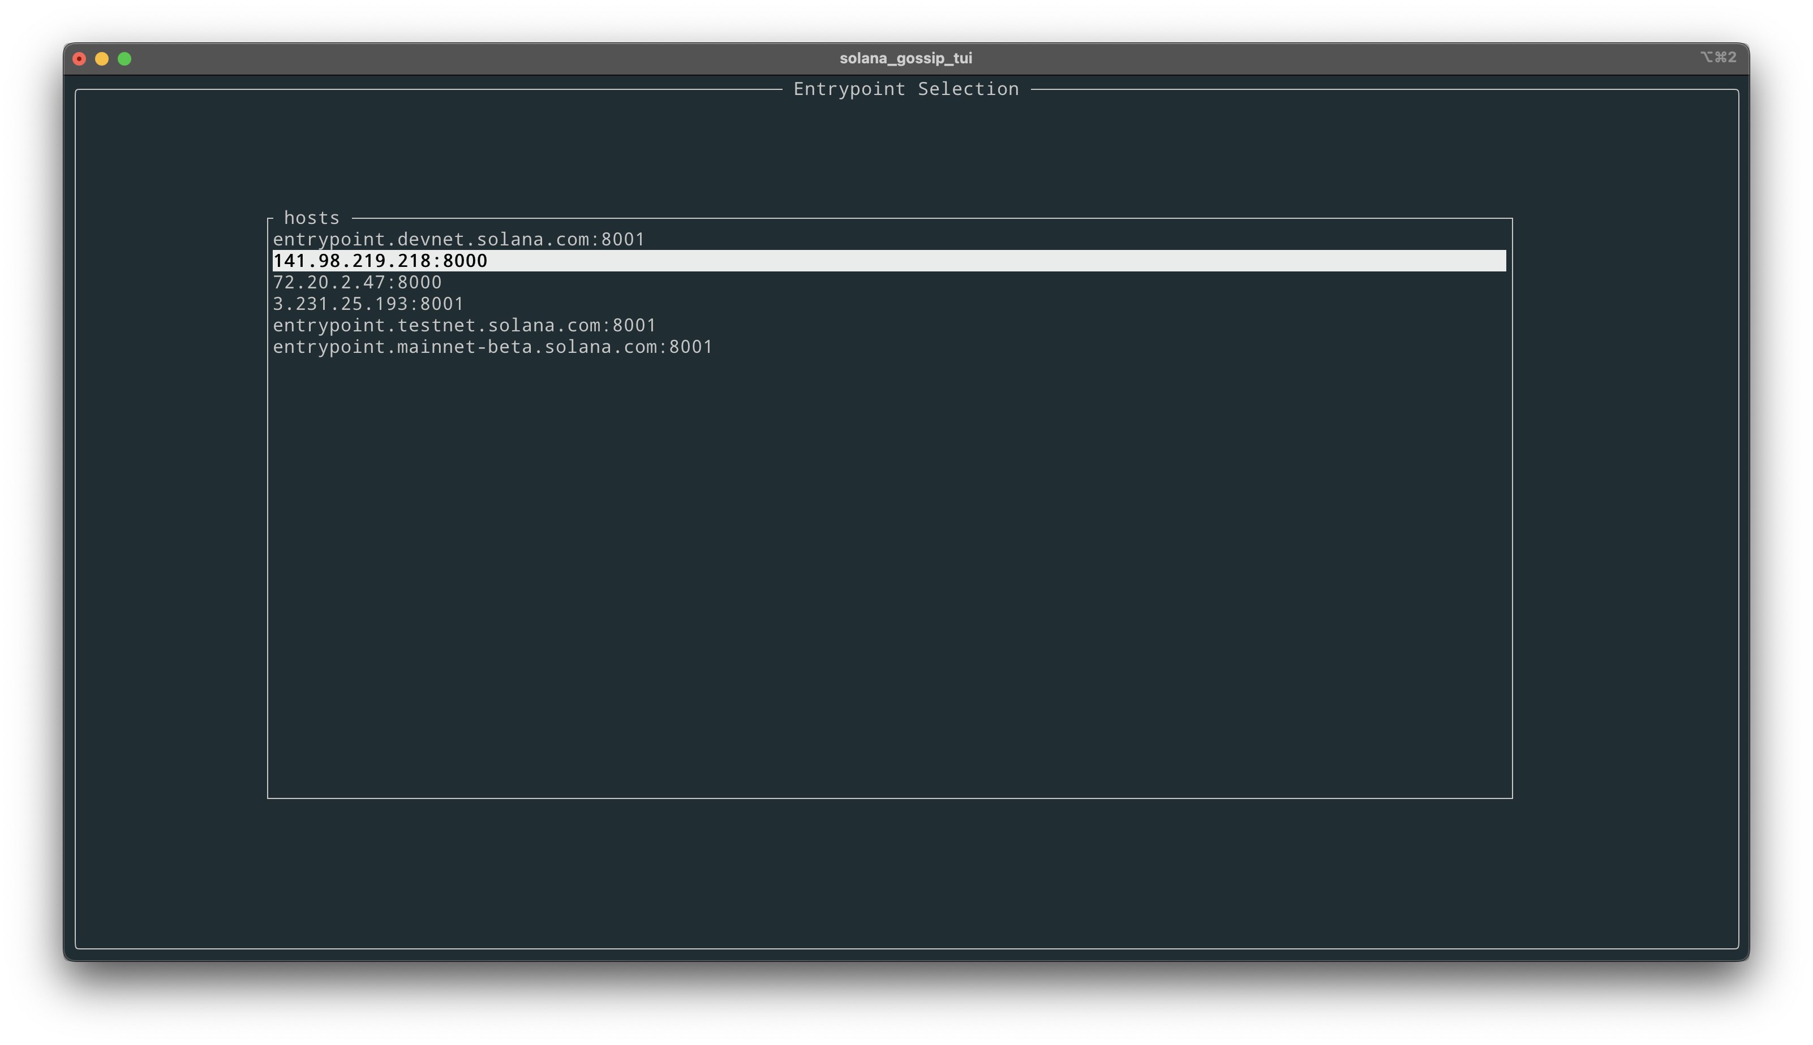Click the ⌥⌘2 shortcut indicator
Image resolution: width=1813 pixels, height=1045 pixels.
pyautogui.click(x=1717, y=58)
